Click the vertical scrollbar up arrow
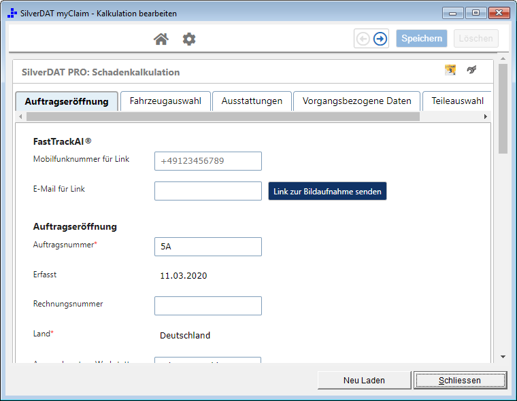The width and height of the screenshot is (517, 401). tap(503, 58)
